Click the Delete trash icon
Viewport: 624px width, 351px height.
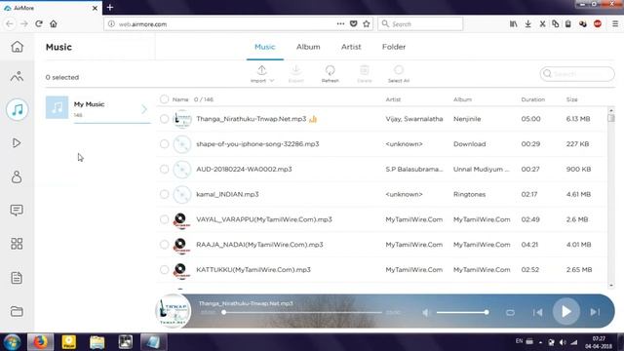tap(364, 70)
